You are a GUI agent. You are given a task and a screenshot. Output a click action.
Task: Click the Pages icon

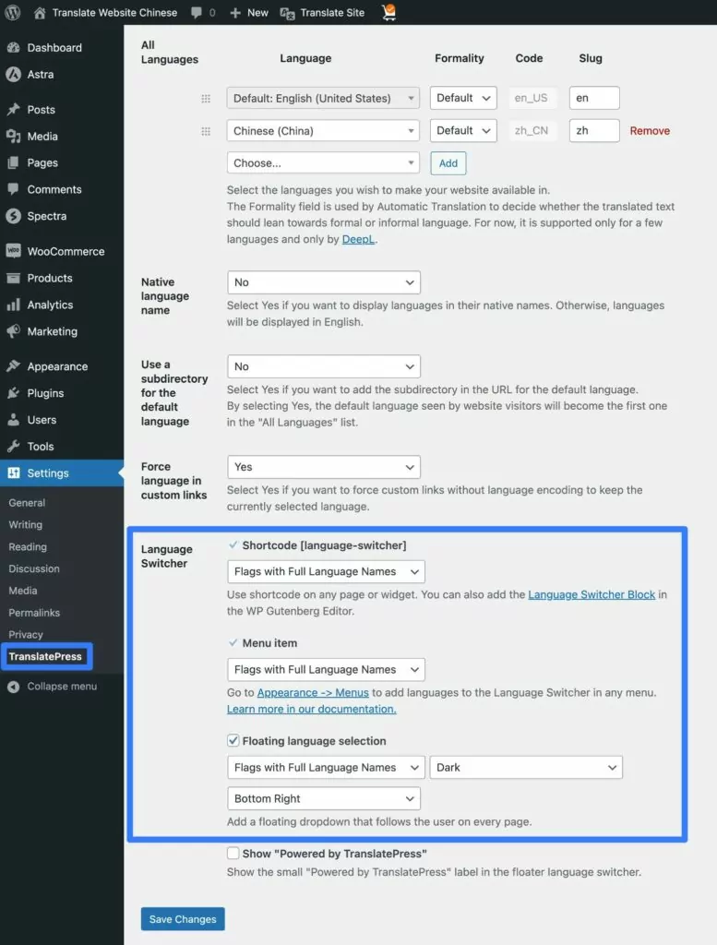pyautogui.click(x=13, y=162)
